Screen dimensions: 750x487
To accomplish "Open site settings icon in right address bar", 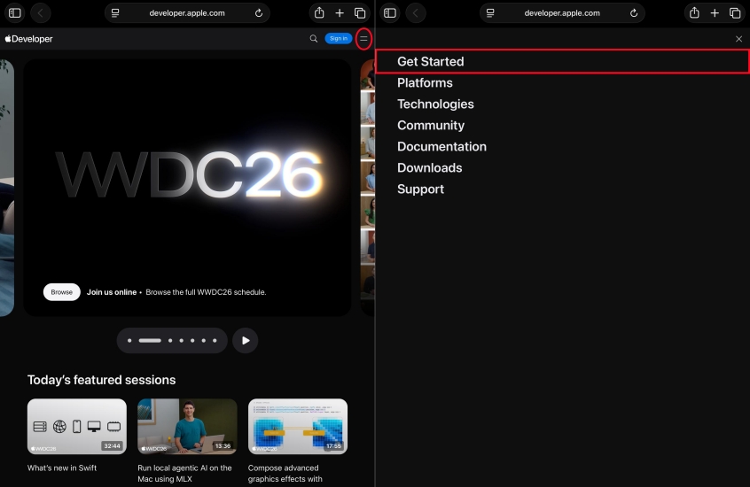I will point(490,13).
